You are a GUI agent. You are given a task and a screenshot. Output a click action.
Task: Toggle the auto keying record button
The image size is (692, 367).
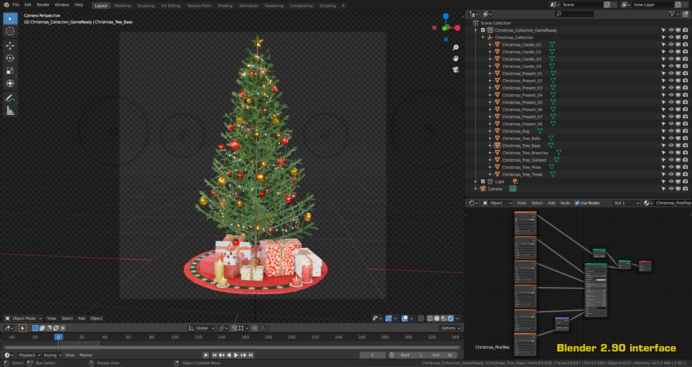[x=206, y=355]
